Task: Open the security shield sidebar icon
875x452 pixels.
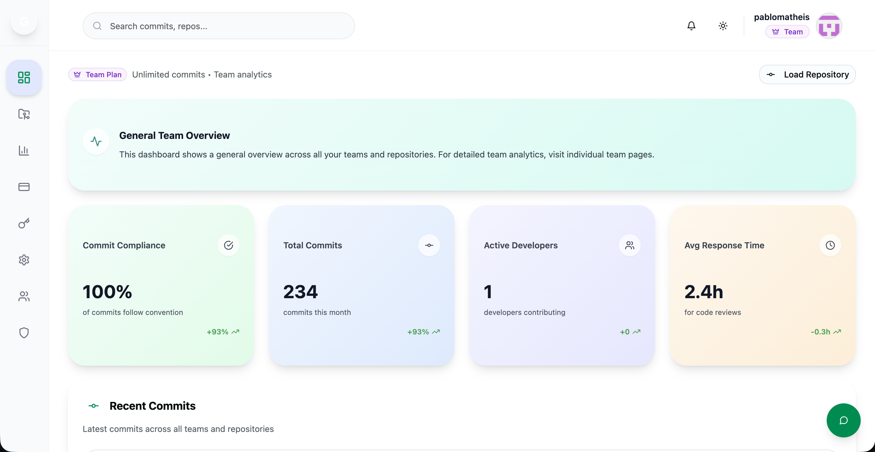Action: click(x=24, y=333)
